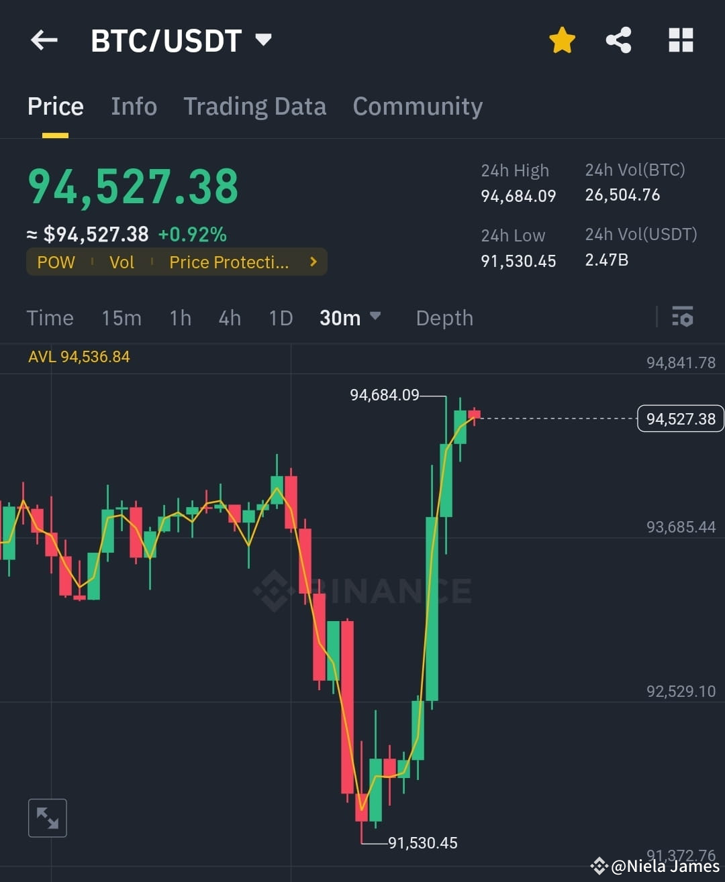
Task: Open the Community tab
Action: pyautogui.click(x=418, y=106)
